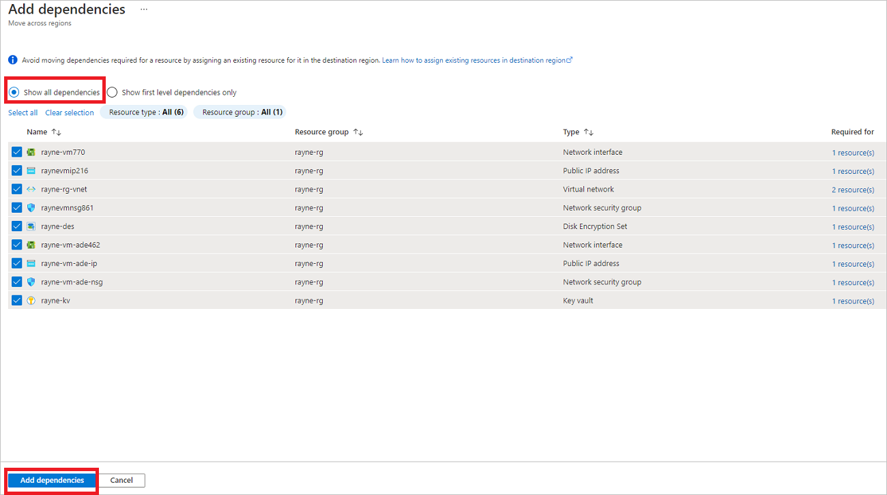This screenshot has width=887, height=495.
Task: Uncheck the rayne-vm-ade-ip checkbox
Action: [17, 263]
